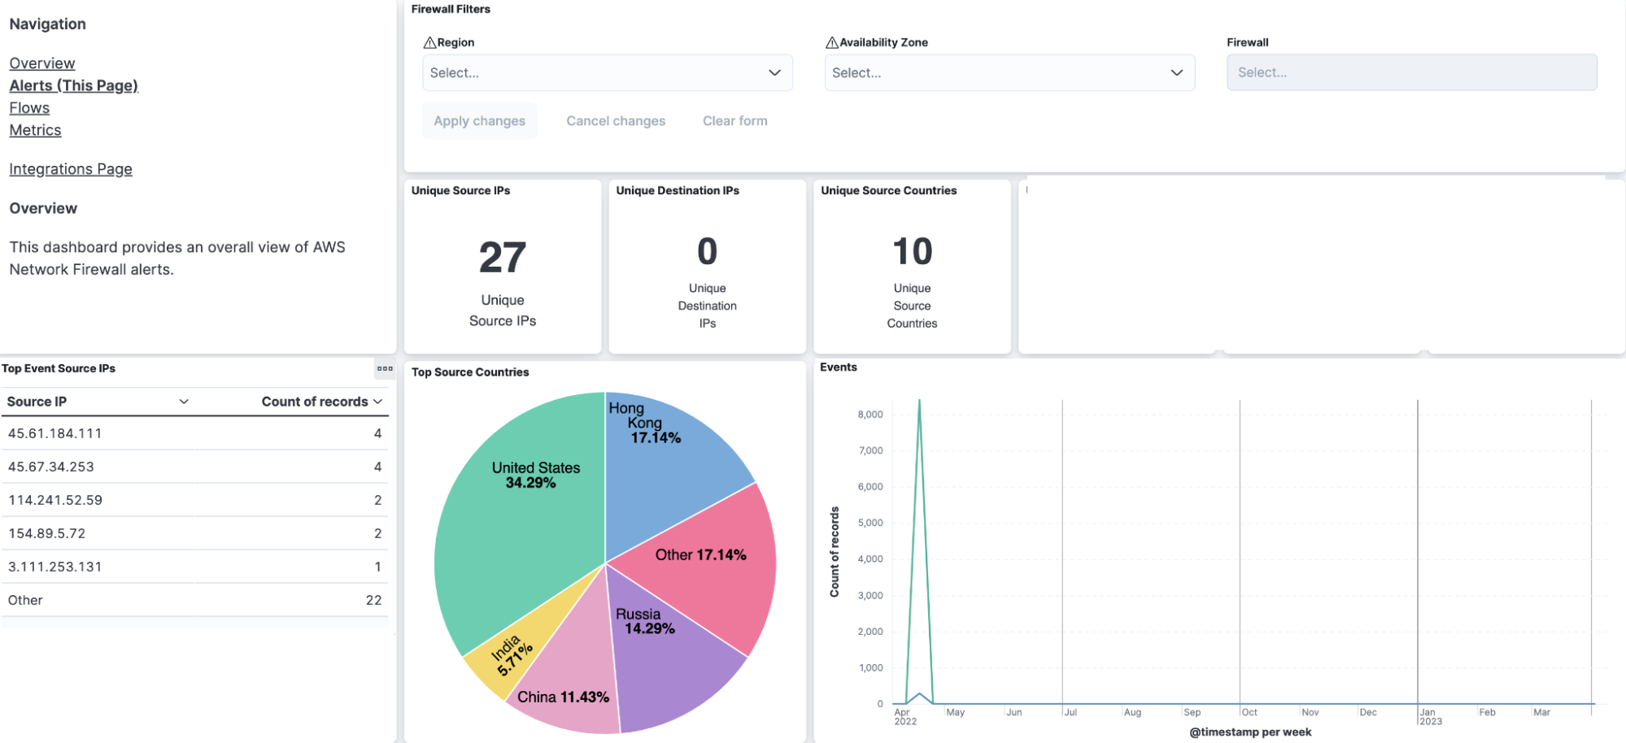Click the Firewall select input field

(1411, 73)
